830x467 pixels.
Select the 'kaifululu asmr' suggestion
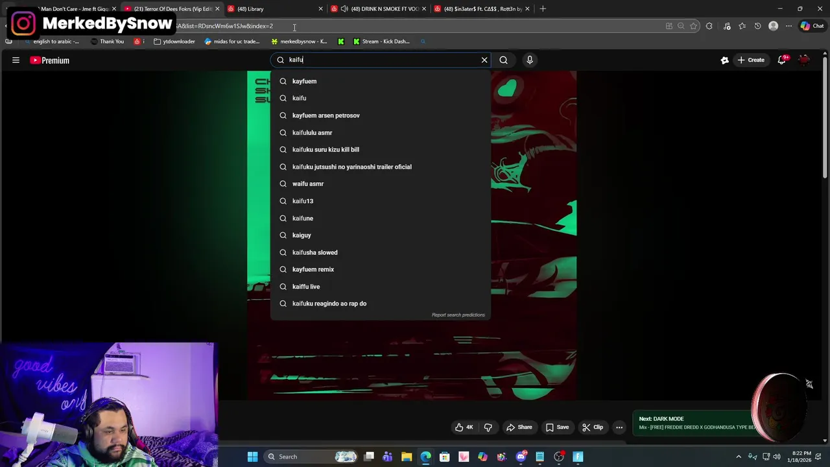[381, 132]
